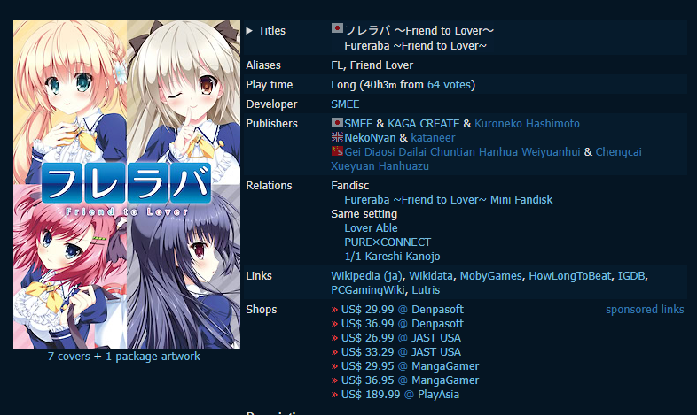Click the red arrow before US$ 29.99 Denpasoft
Viewport: 697px width, 415px height.
point(334,310)
